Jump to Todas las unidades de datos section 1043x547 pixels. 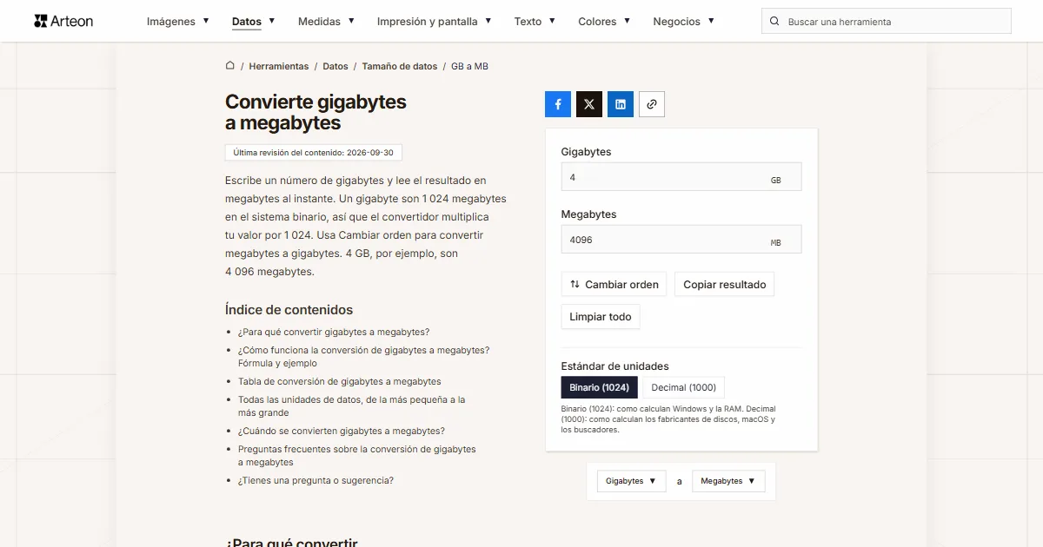352,406
